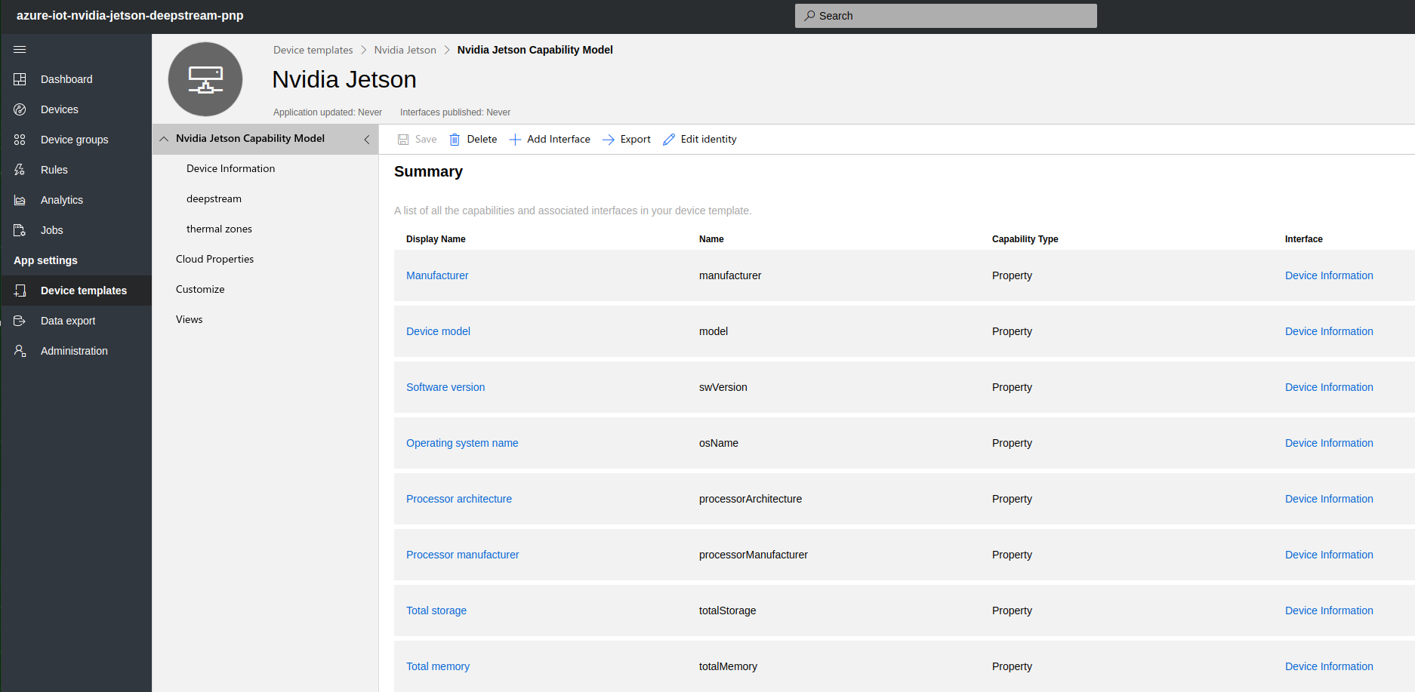Select Device templates in sidebar
The width and height of the screenshot is (1415, 692).
(x=84, y=291)
